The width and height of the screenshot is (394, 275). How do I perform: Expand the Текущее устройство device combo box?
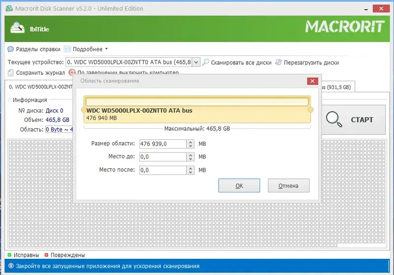[x=196, y=62]
